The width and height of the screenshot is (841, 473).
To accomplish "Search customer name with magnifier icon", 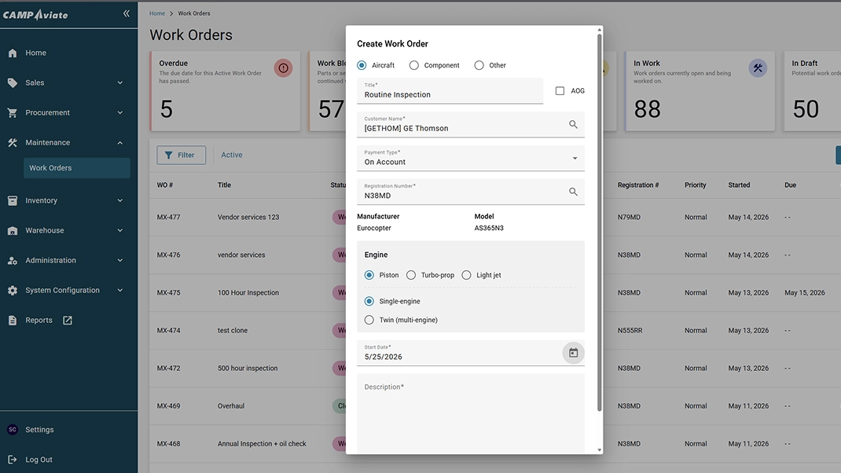I will [573, 124].
